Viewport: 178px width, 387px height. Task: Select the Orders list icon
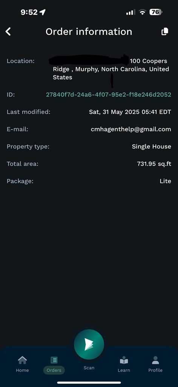pos(54,360)
